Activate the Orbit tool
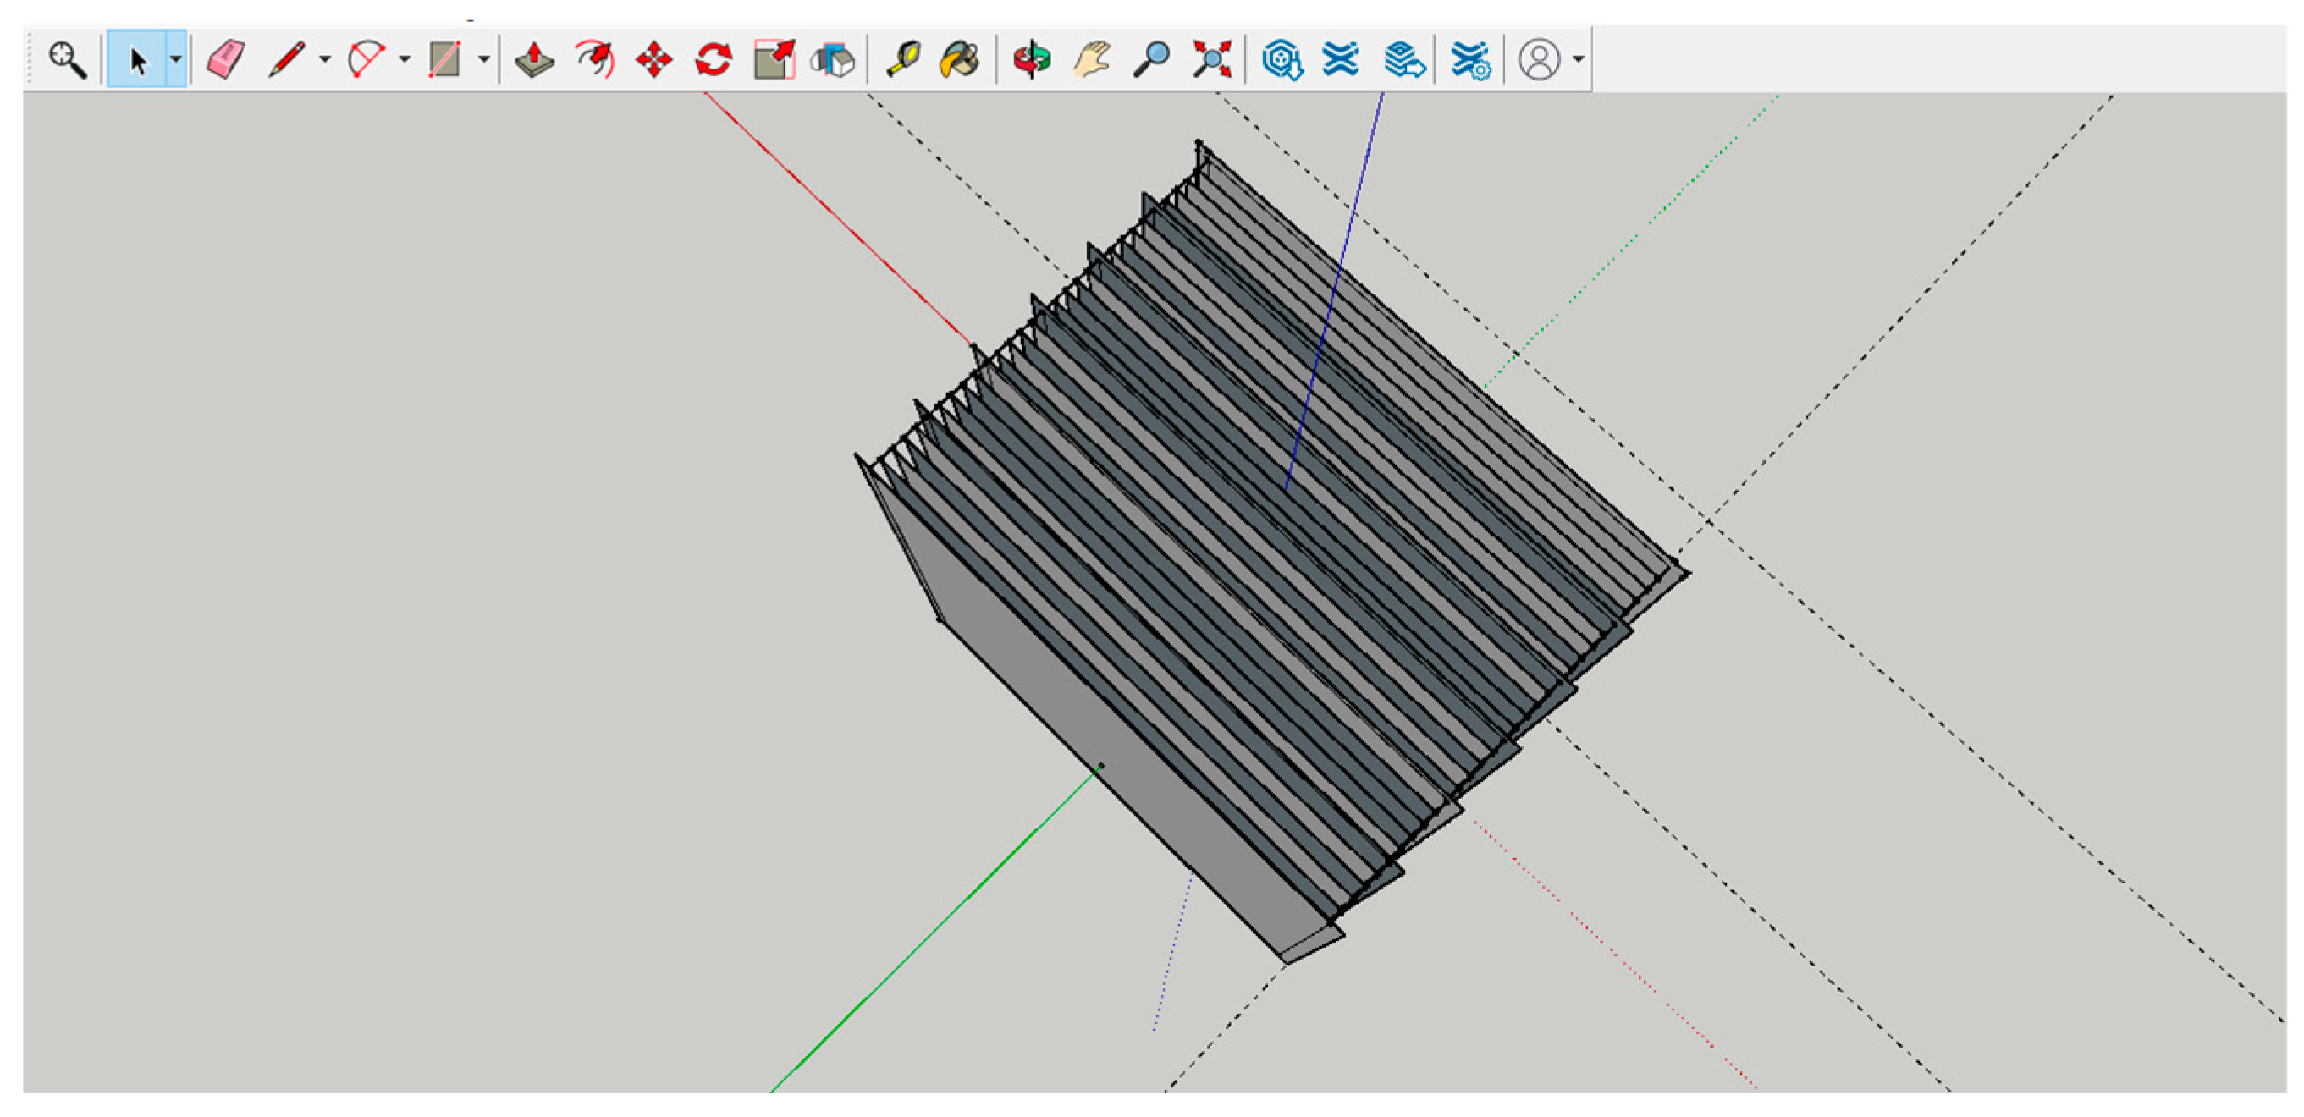 click(x=1031, y=60)
